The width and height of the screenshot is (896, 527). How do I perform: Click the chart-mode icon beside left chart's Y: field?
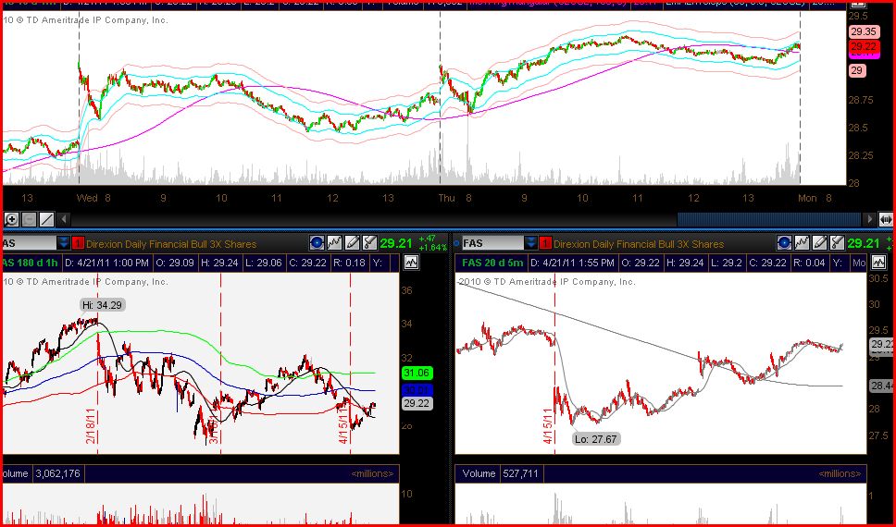pyautogui.click(x=411, y=263)
